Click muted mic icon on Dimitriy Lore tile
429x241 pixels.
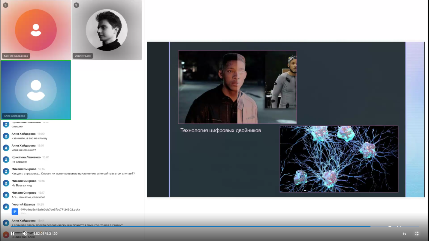(77, 5)
